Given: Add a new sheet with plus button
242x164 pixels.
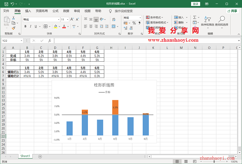Looking at the screenshot, I should pyautogui.click(x=40, y=157).
